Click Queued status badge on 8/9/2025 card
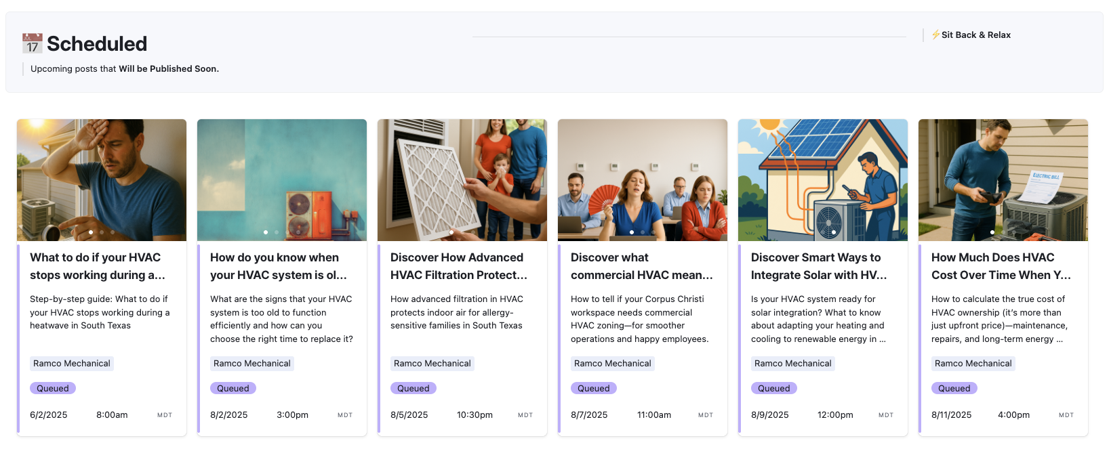Viewport: 1109px width, 449px height. (x=774, y=388)
